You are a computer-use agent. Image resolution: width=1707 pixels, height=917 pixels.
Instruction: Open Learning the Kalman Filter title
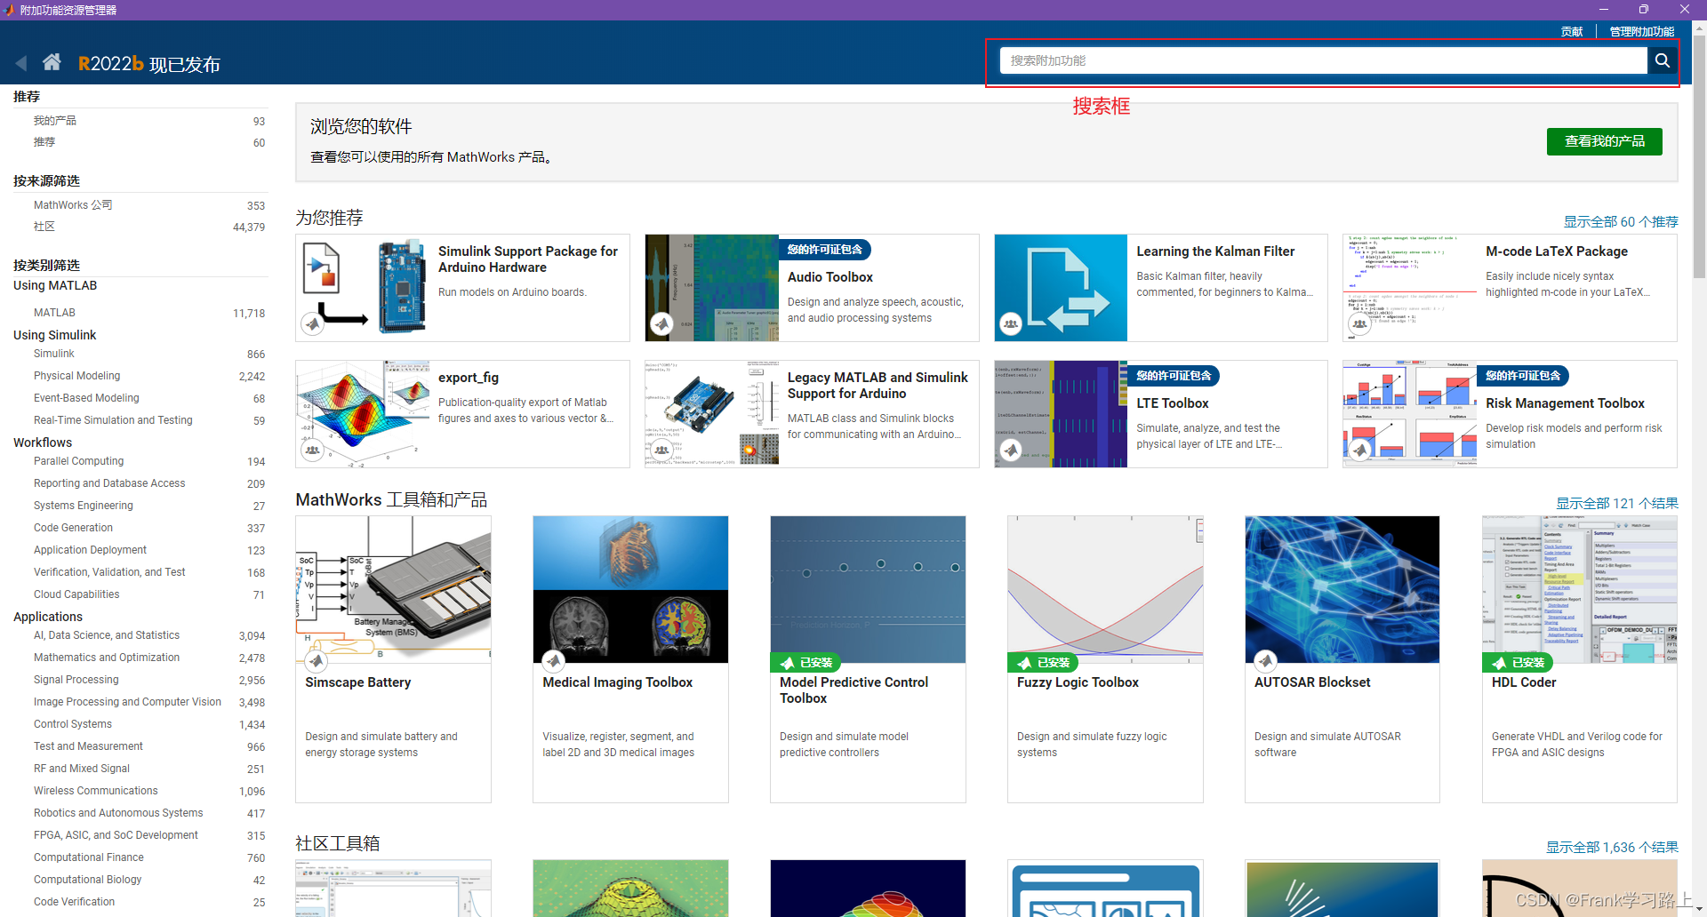coord(1215,251)
